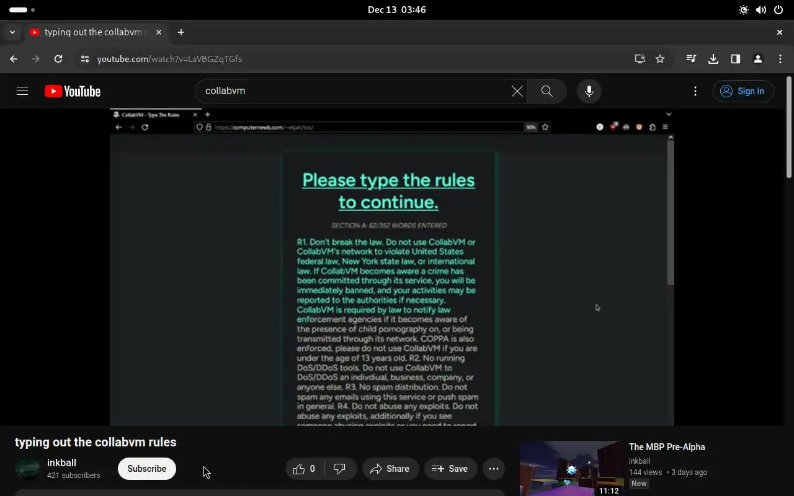Viewport: 794px width, 496px height.
Task: Open browser three-dot menu
Action: (780, 59)
